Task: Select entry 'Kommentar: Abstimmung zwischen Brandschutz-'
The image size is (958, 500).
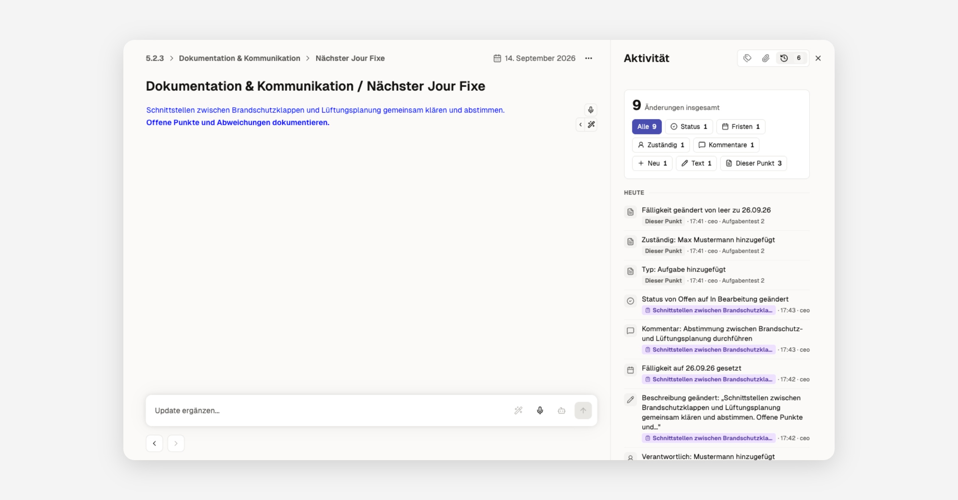Action: tap(722, 334)
